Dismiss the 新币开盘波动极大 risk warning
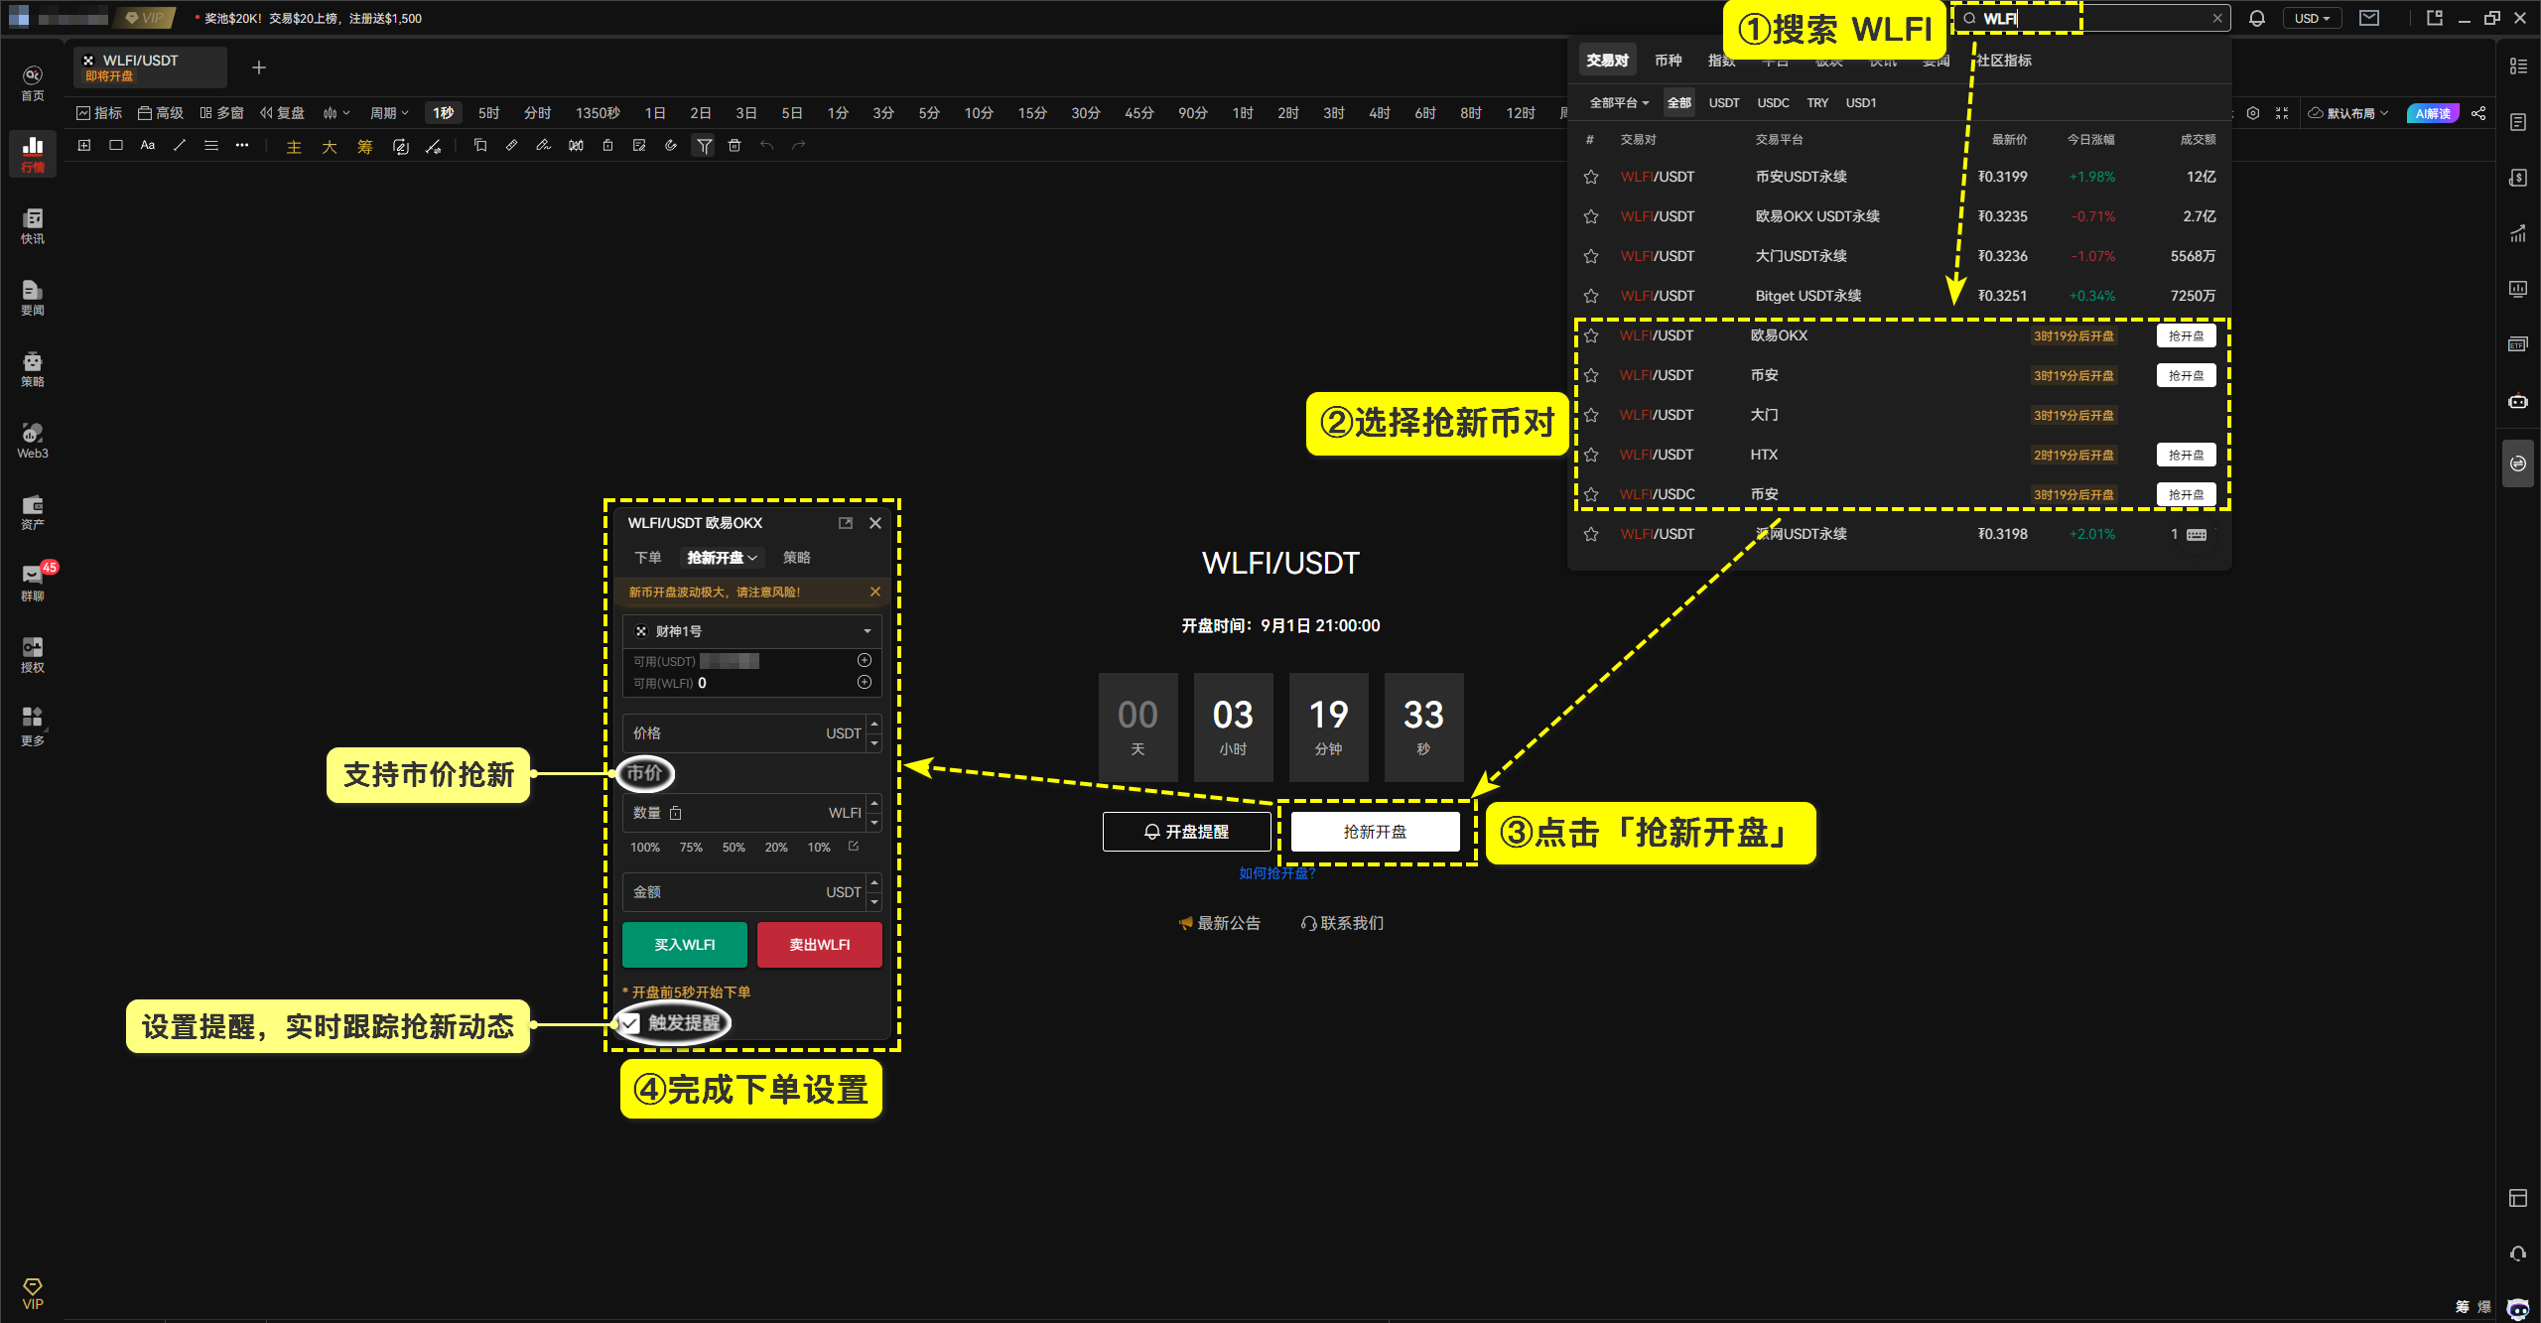The image size is (2541, 1323). pyautogui.click(x=875, y=592)
